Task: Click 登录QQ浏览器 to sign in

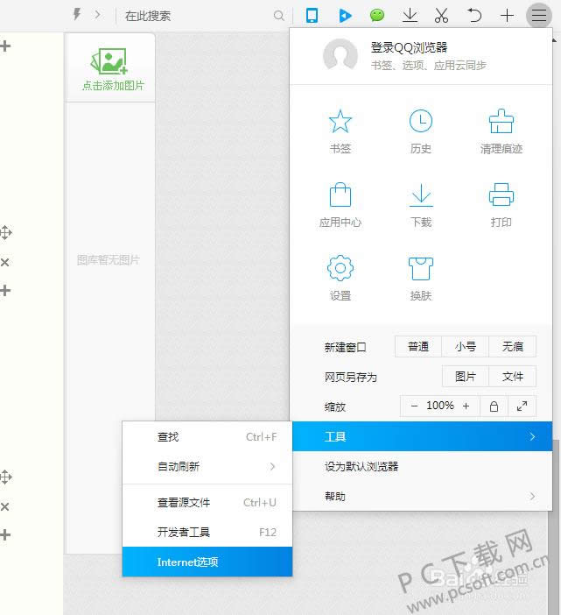Action: pyautogui.click(x=409, y=48)
